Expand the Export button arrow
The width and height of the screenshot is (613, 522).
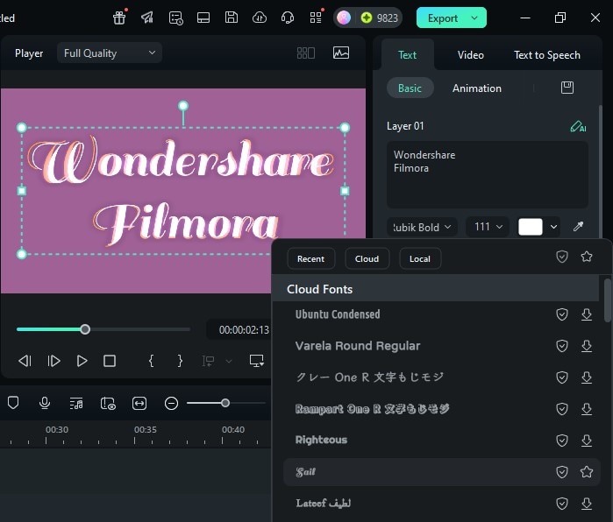coord(474,18)
